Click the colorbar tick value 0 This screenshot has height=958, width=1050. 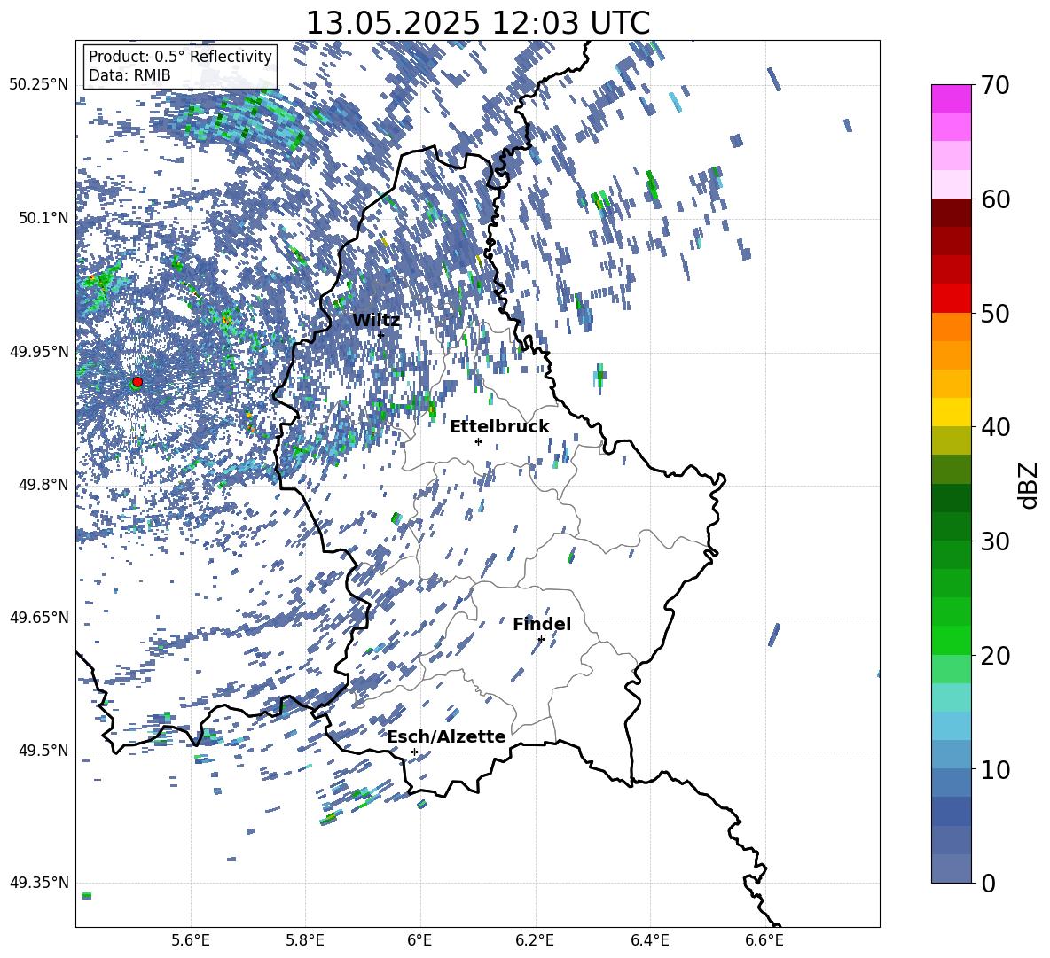pyautogui.click(x=988, y=883)
